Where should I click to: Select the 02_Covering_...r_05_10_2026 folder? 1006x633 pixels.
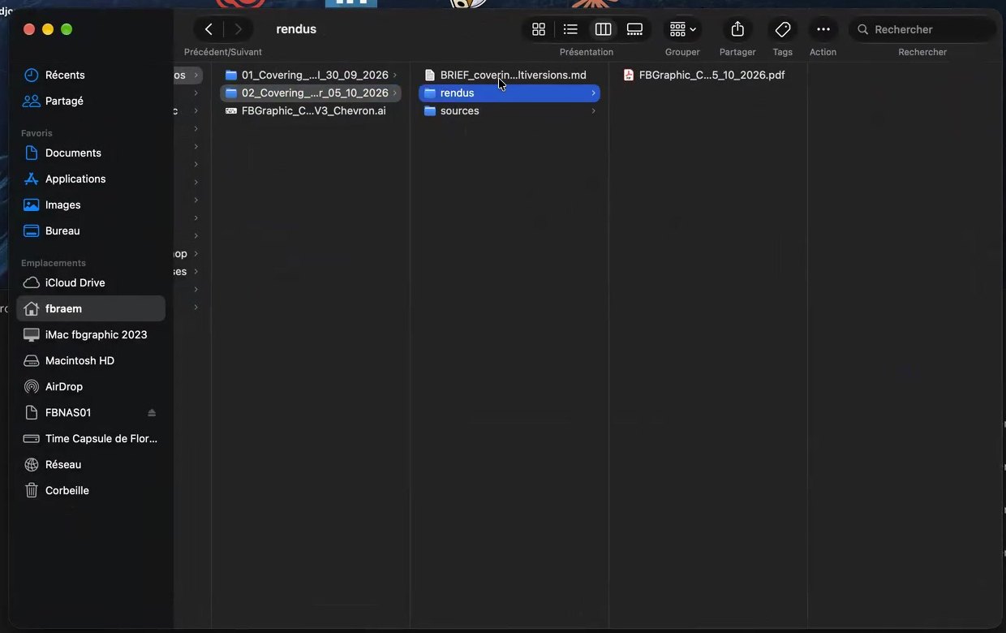[x=311, y=93]
